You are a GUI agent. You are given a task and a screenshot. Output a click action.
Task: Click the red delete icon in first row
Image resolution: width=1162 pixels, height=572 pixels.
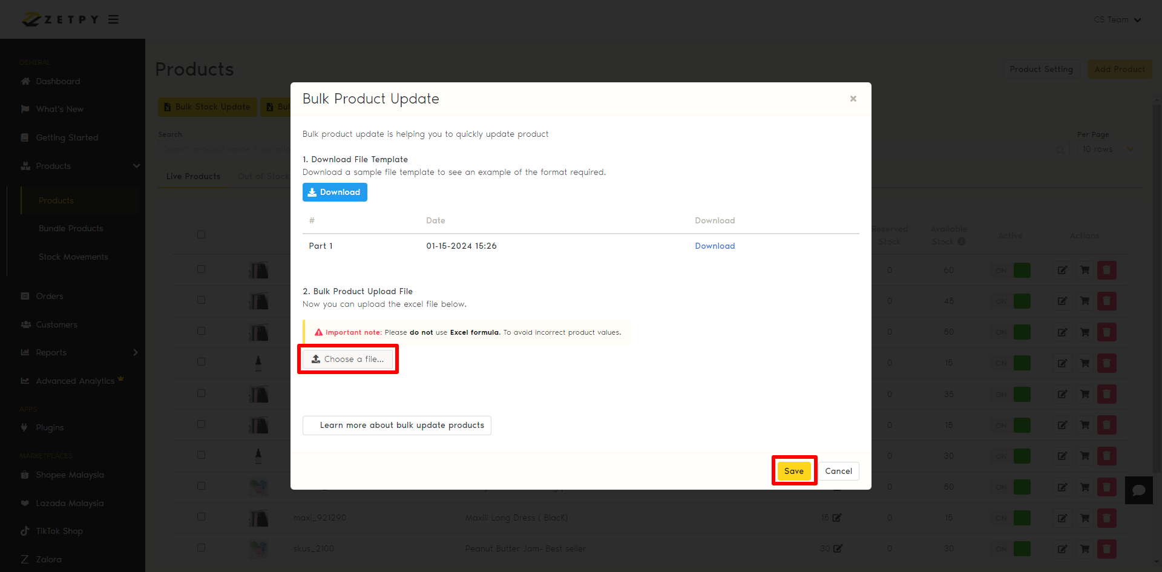[x=1106, y=270]
